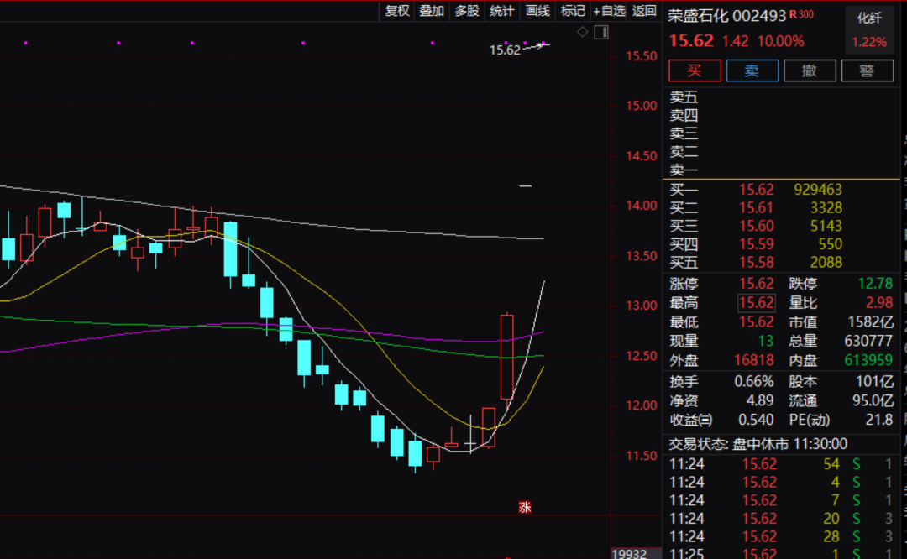Click the 10.00% change percentage
The width and height of the screenshot is (907, 559).
tap(781, 41)
